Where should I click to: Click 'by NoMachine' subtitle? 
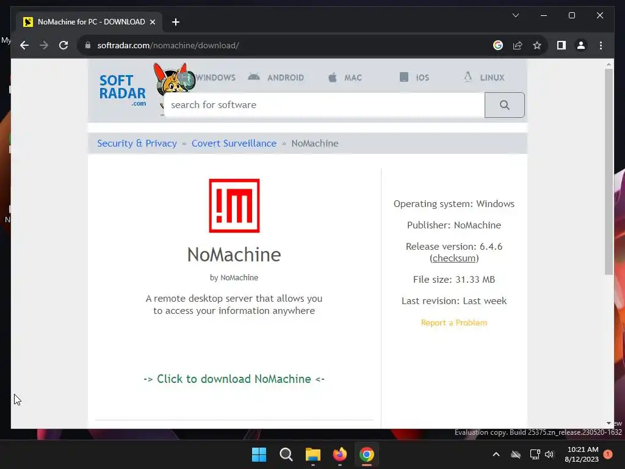(x=234, y=278)
